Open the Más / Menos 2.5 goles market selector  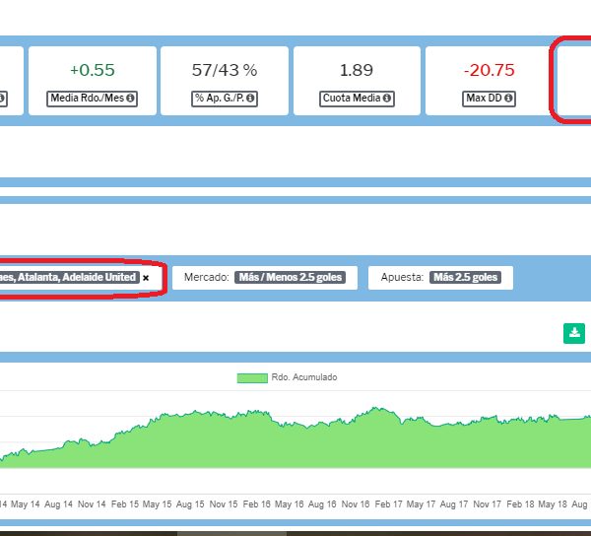click(x=289, y=278)
